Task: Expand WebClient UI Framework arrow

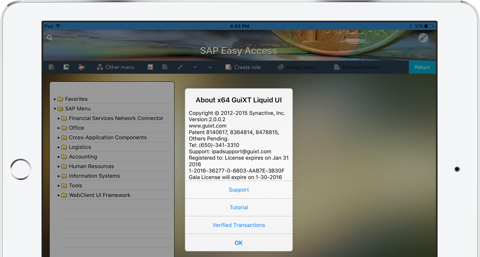Action: (59, 195)
